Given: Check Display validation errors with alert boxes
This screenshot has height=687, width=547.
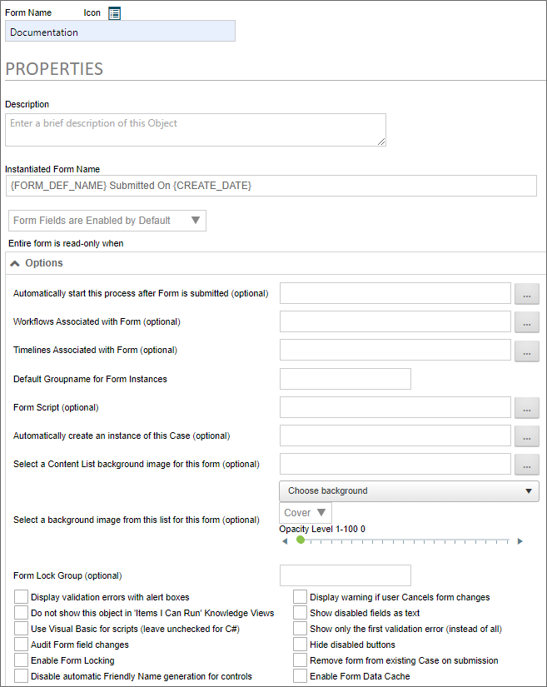Looking at the screenshot, I should coord(21,597).
